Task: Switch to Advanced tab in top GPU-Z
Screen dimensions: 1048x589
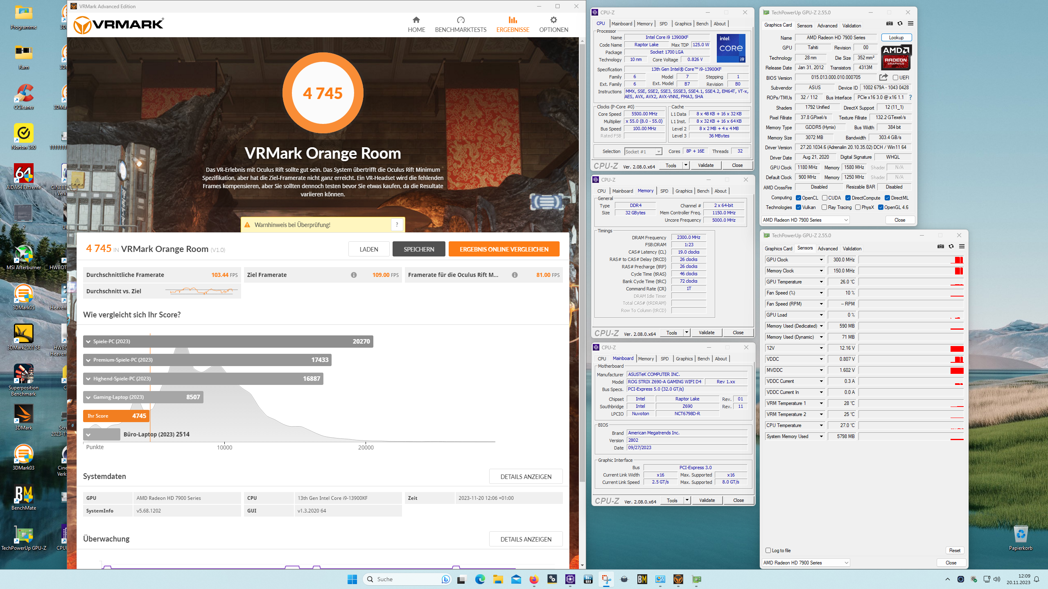Action: click(827, 26)
